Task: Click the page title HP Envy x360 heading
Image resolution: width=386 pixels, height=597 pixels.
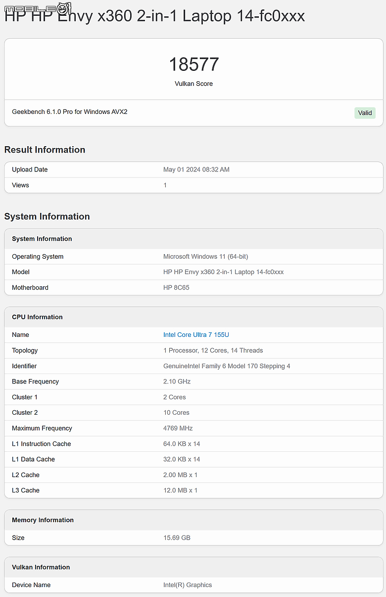Action: click(x=154, y=16)
